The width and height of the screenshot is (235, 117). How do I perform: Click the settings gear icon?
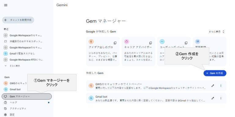[6, 115]
